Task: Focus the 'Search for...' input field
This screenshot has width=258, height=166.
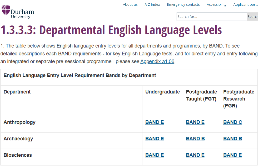Action: 211,17
